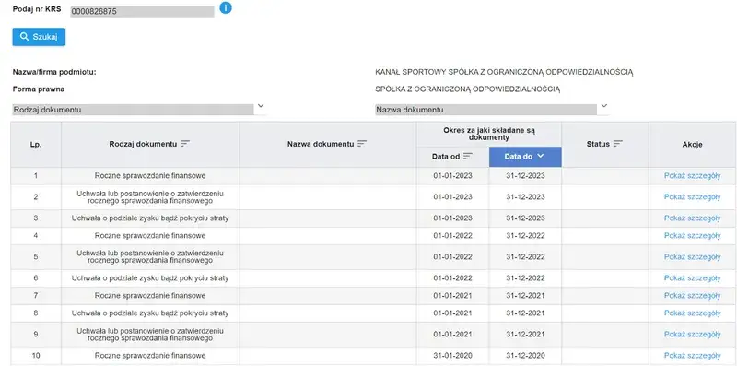Show details for row 2
The height and width of the screenshot is (366, 737).
tap(692, 197)
